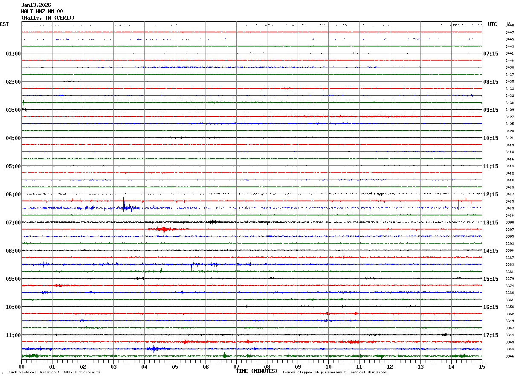The height and width of the screenshot is (378, 516).
Task: Click the DC offset value '3366'
Action: coord(510,293)
